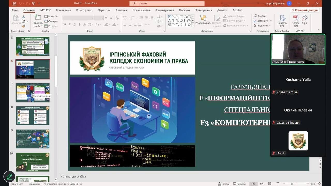Toggle italic К formatting
The height and width of the screenshot is (186, 331).
click(x=70, y=25)
